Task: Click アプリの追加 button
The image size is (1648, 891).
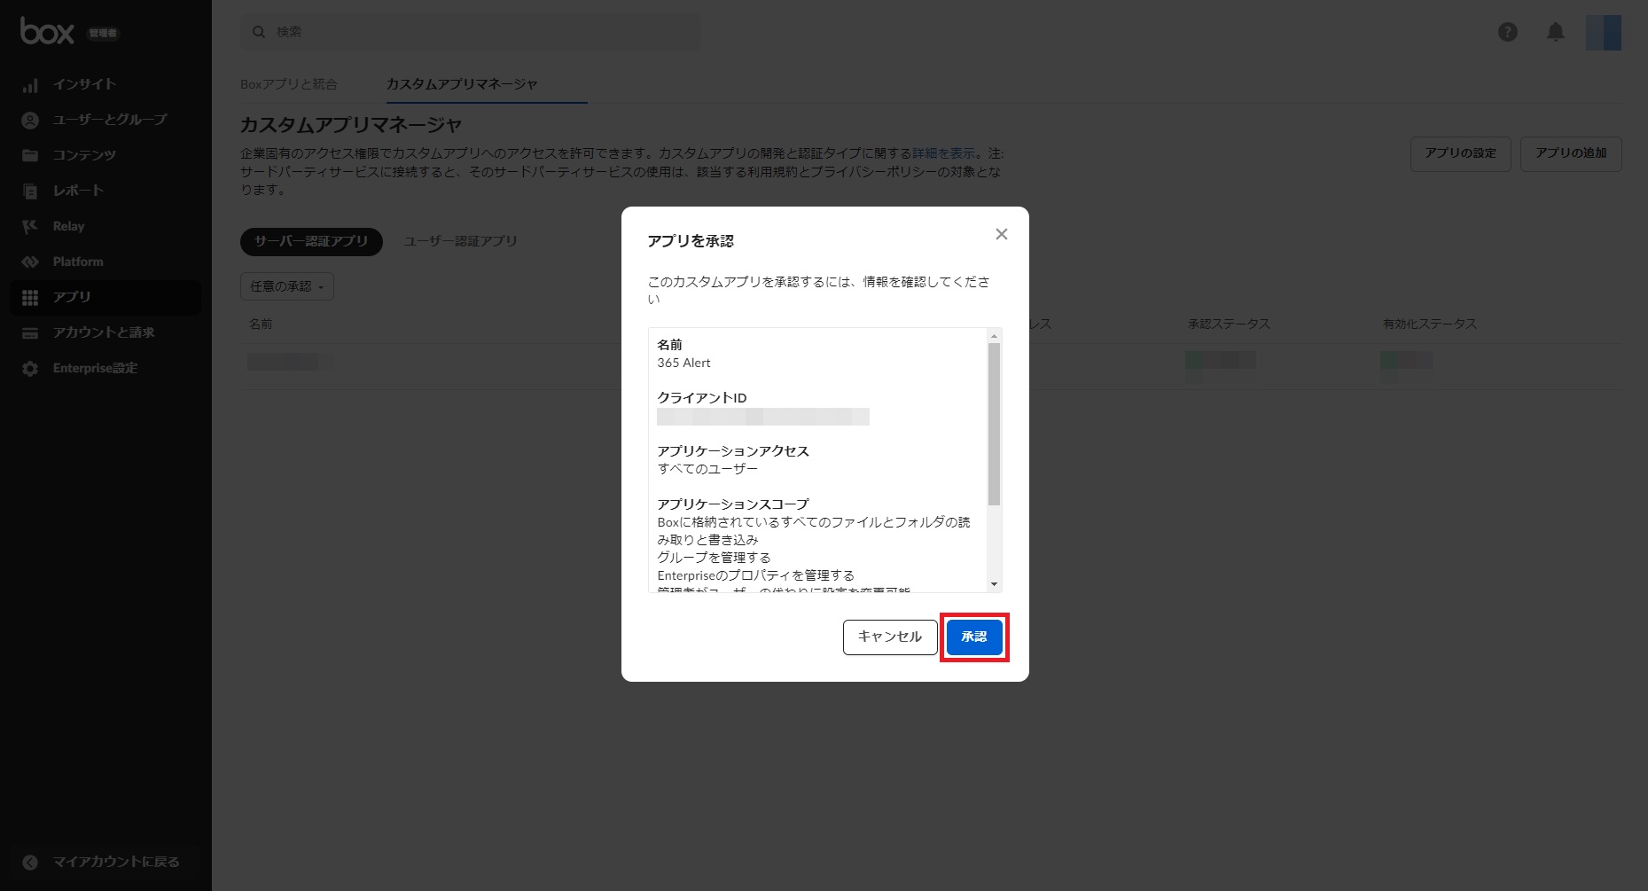Action: point(1570,153)
